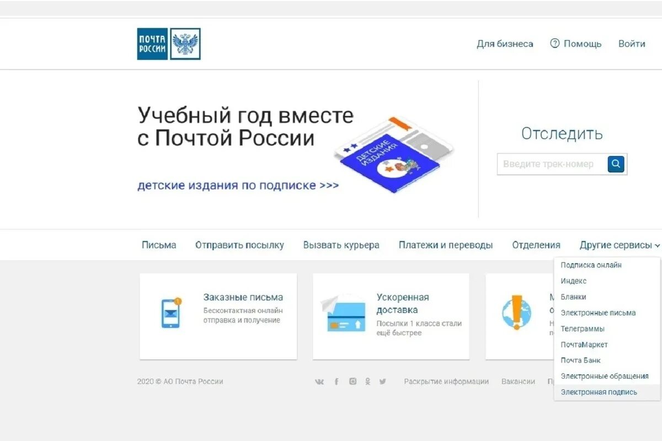This screenshot has height=441, width=662.
Task: Click the globe exclamation mark icon
Action: pyautogui.click(x=516, y=312)
